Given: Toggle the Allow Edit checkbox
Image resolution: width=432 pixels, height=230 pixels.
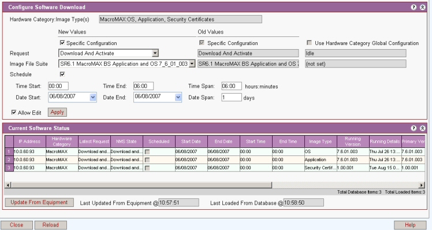Looking at the screenshot, I should point(14,112).
